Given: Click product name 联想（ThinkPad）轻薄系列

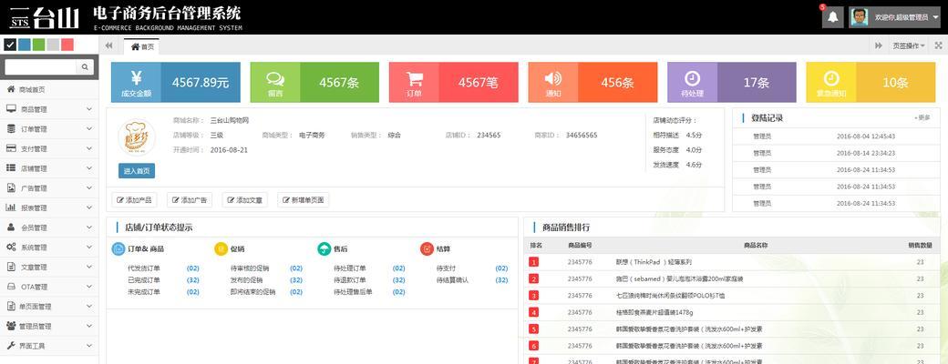Looking at the screenshot, I should (654, 262).
